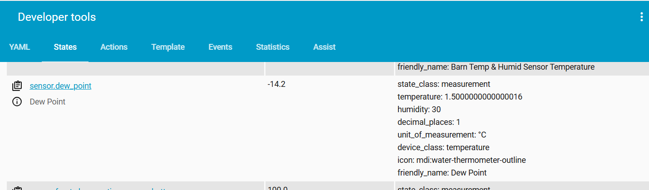Click the Barn Temp & Humid Sensor friendly_name line
Viewport: 649px width, 190px height.
pos(496,67)
